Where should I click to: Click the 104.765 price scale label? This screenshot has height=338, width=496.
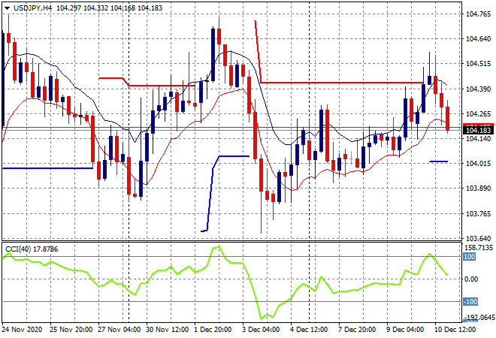click(x=478, y=14)
